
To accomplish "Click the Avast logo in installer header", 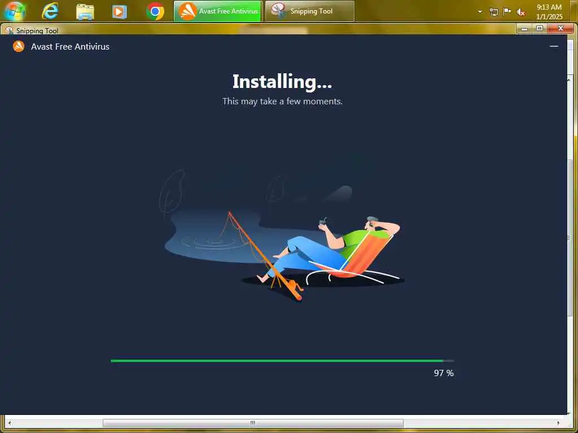I will [19, 46].
